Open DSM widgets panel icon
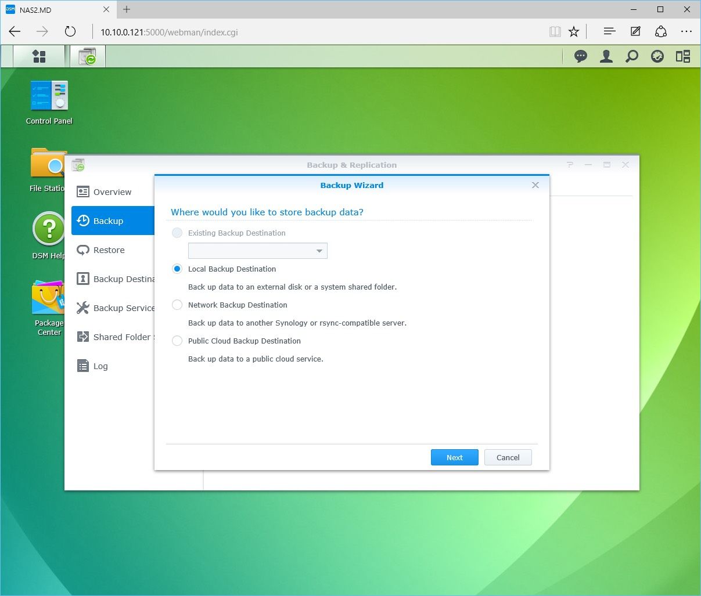 click(683, 56)
